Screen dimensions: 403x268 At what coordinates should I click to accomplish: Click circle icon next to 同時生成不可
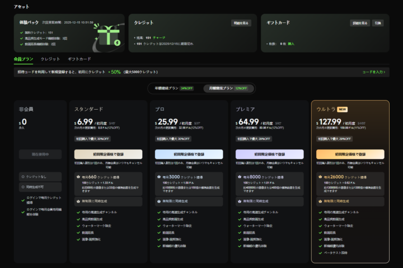[x=23, y=186]
